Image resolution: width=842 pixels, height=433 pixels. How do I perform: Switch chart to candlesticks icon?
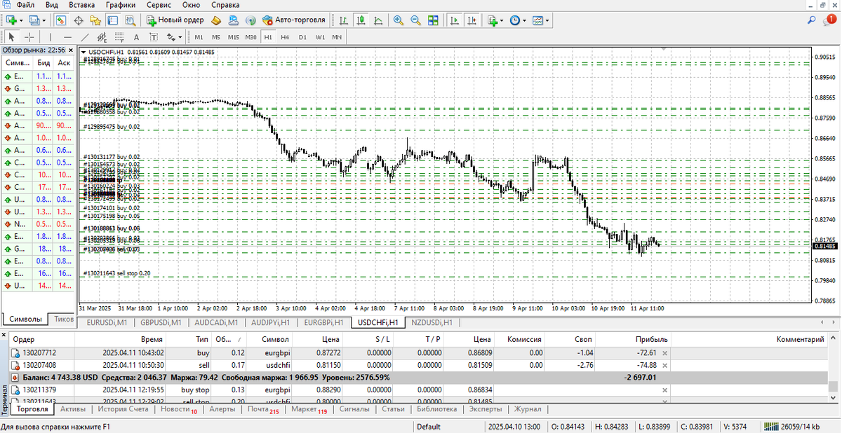click(x=361, y=20)
